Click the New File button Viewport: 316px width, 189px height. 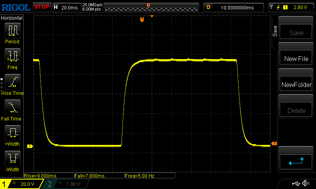[x=295, y=58]
